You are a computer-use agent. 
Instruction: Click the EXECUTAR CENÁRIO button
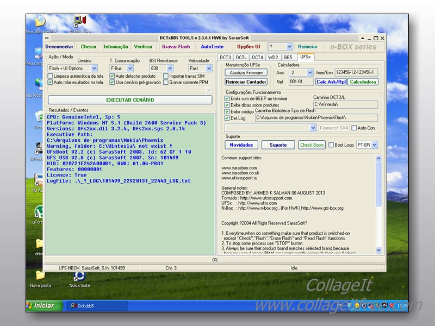pos(130,100)
